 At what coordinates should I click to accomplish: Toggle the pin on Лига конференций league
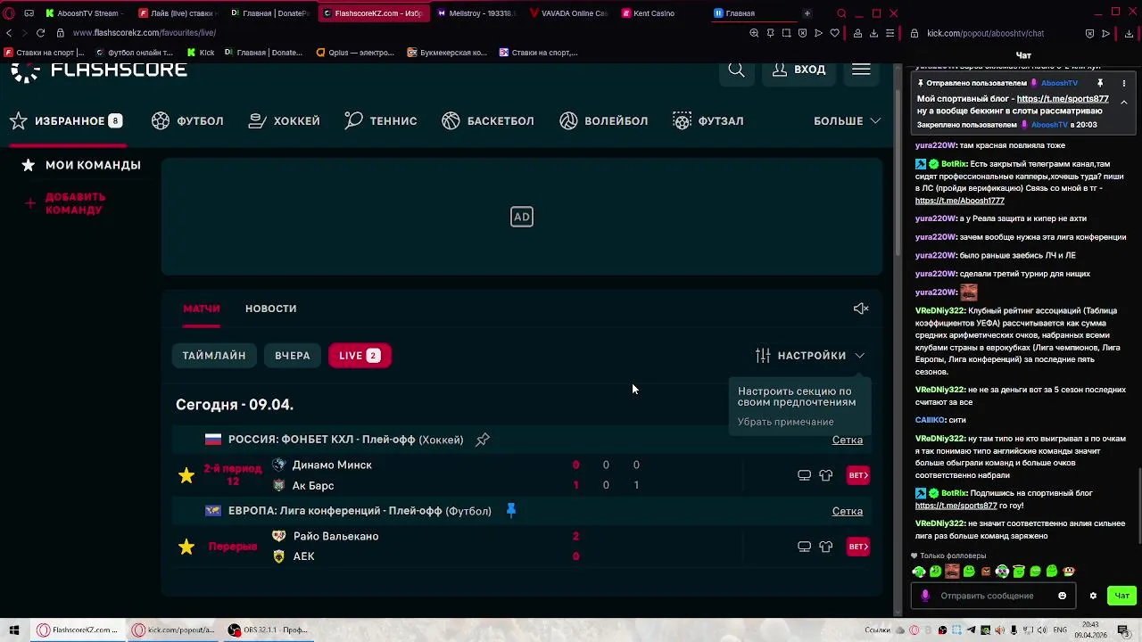(511, 510)
